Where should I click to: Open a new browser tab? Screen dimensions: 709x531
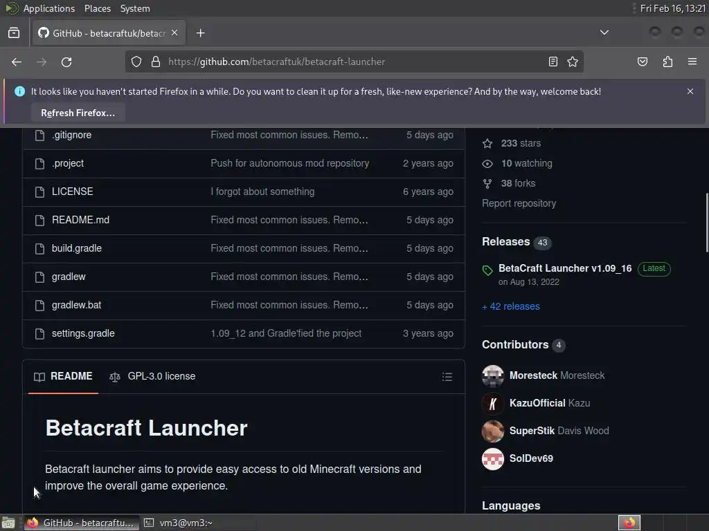point(200,33)
